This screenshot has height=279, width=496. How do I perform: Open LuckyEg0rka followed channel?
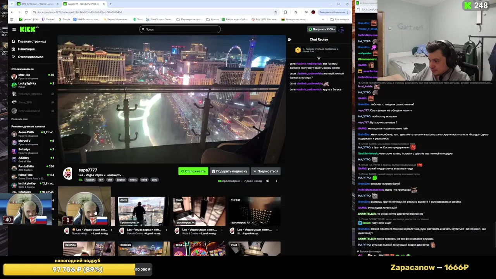click(33, 85)
